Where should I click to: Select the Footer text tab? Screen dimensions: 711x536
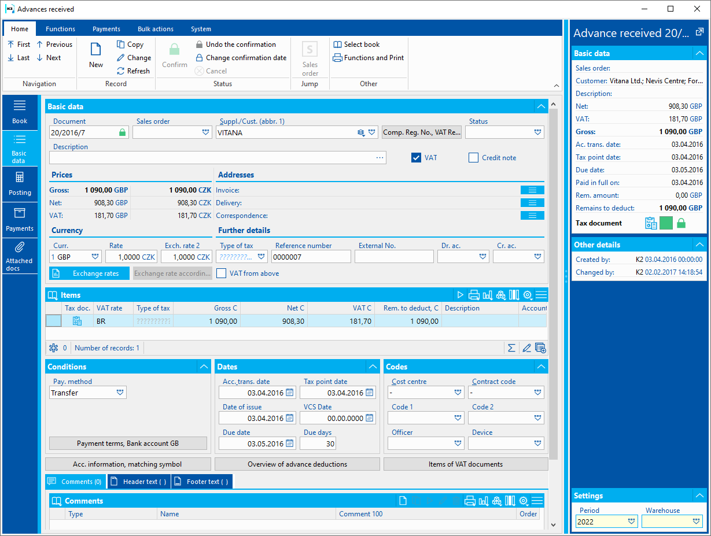pos(201,482)
